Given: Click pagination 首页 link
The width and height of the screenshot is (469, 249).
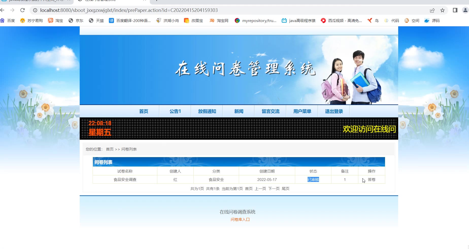Looking at the screenshot, I should coord(249,189).
